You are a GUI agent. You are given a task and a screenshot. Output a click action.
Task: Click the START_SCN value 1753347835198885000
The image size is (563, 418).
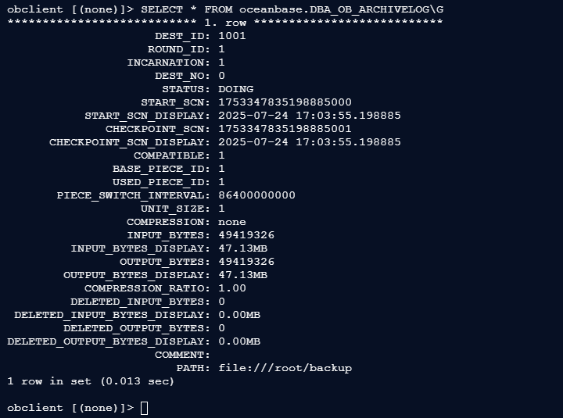[285, 102]
